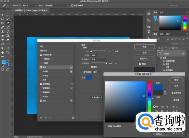Viewport: 189px width, 138px height.
Task: Open the three-dot Edit Toolbar menu
Action: (2, 57)
